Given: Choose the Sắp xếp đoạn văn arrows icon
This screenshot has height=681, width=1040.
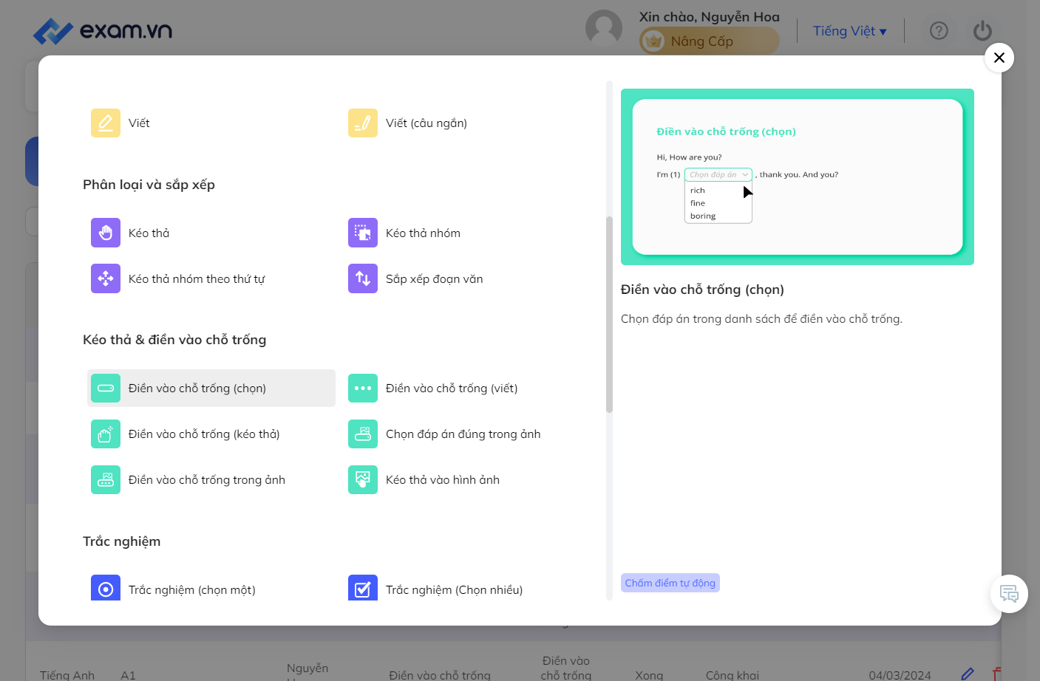Looking at the screenshot, I should [363, 279].
